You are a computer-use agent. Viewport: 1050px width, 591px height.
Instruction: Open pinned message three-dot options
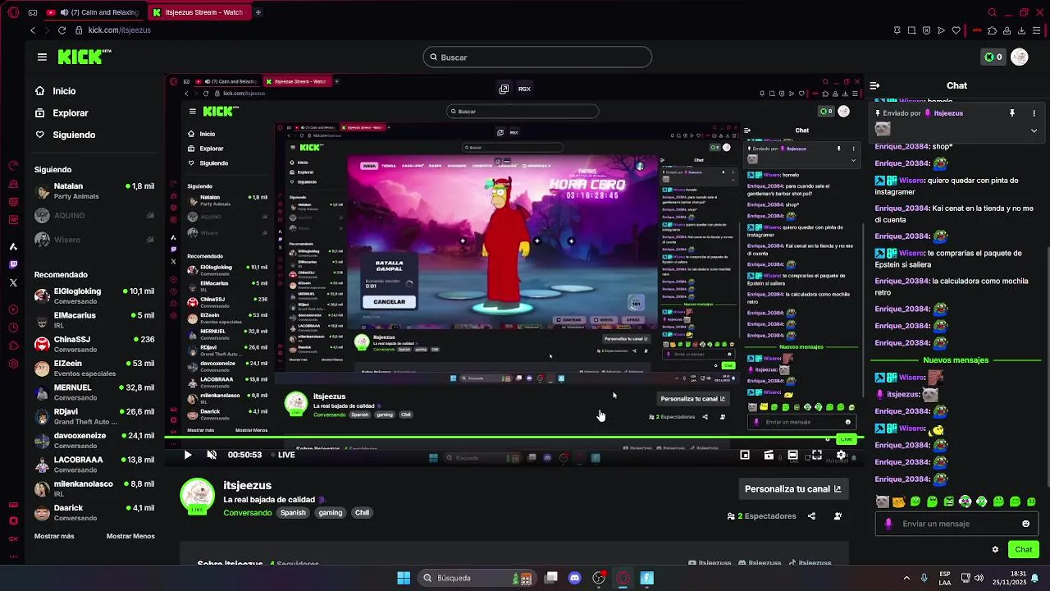pyautogui.click(x=1034, y=113)
